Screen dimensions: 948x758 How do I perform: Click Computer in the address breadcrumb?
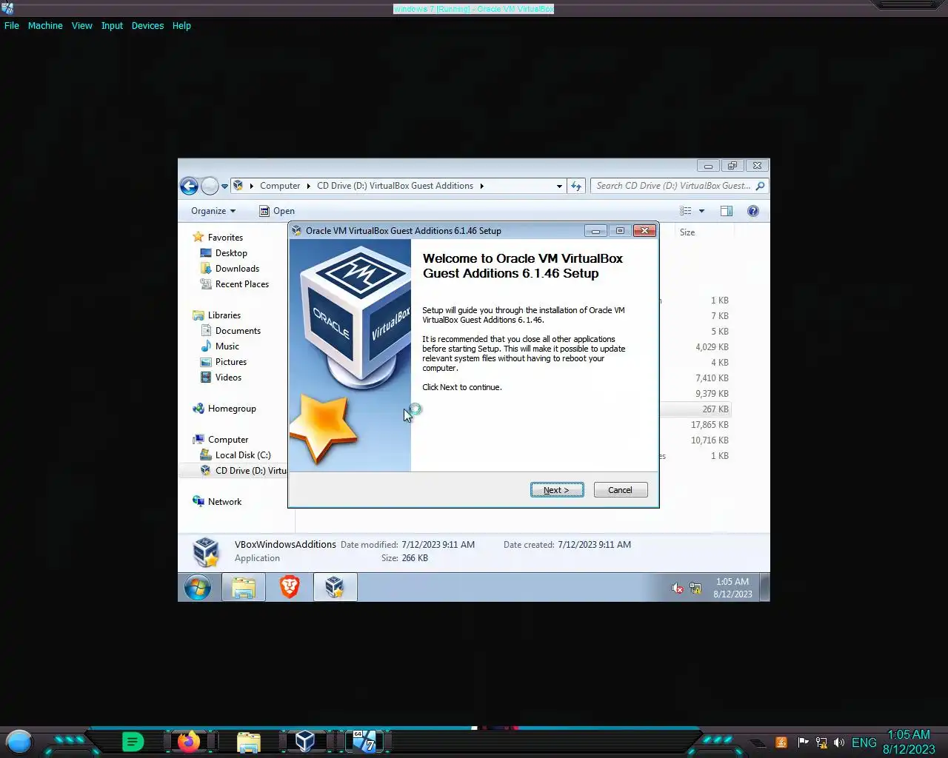click(280, 186)
